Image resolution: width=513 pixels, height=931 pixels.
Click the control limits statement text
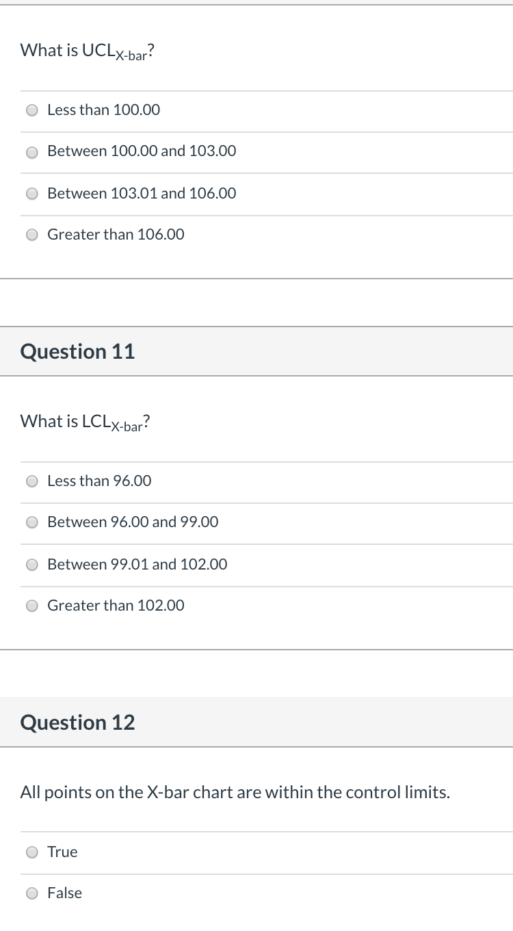pos(235,792)
